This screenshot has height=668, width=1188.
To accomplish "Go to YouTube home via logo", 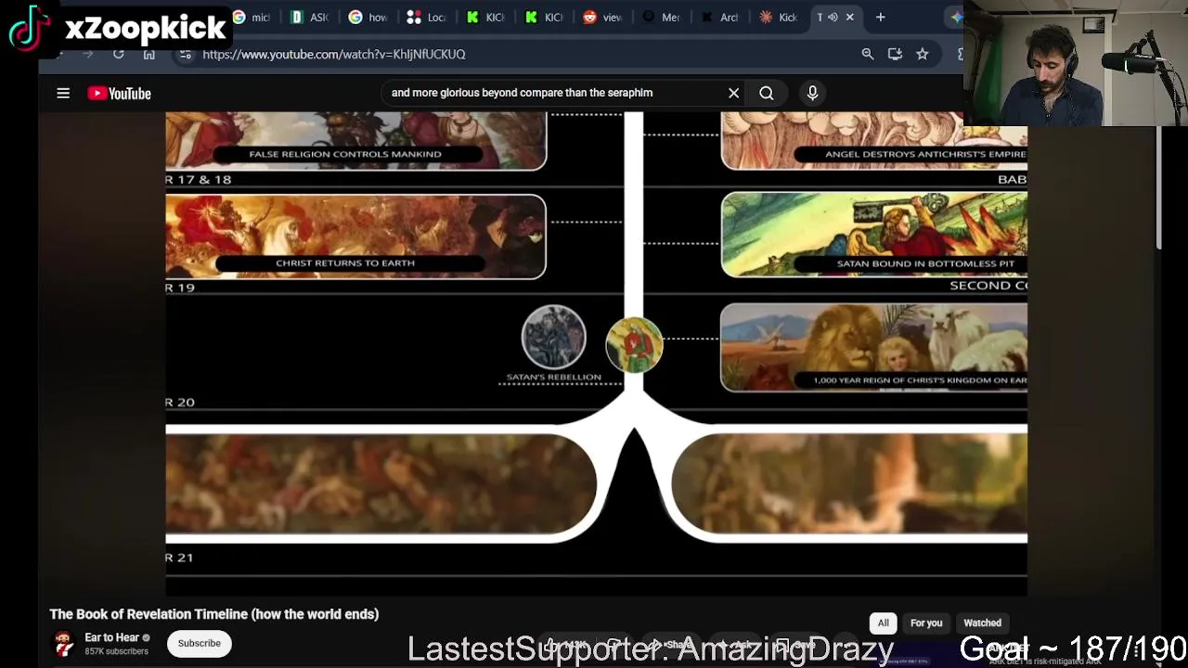I will 120,94.
